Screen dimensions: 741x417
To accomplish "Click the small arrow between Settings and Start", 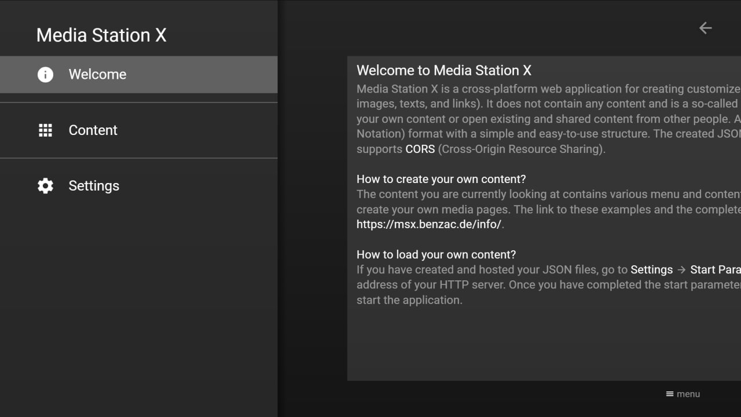I will (x=681, y=270).
